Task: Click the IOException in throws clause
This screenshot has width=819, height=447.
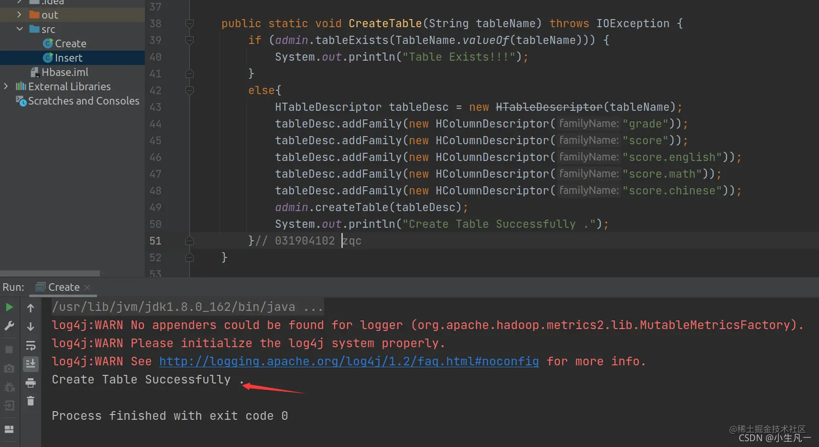Action: (x=633, y=23)
